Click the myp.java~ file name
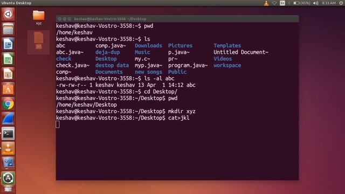 click(149, 65)
